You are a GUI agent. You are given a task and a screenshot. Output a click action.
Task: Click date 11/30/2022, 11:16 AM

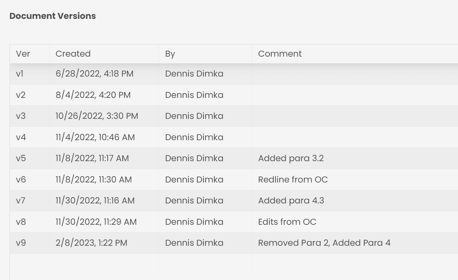(95, 201)
